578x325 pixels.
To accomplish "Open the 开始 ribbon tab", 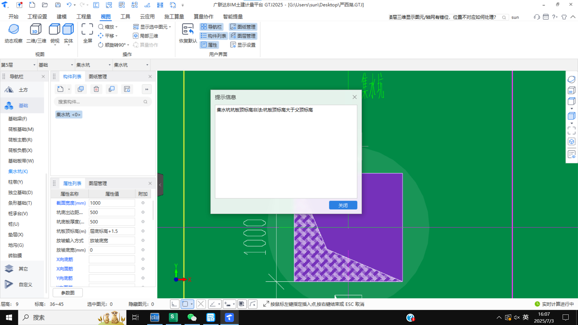I will coord(13,17).
